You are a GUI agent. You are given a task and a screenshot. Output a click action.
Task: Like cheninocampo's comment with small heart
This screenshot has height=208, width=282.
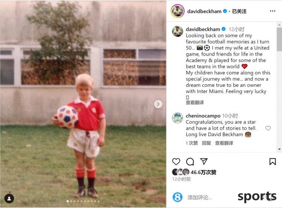[x=268, y=128]
